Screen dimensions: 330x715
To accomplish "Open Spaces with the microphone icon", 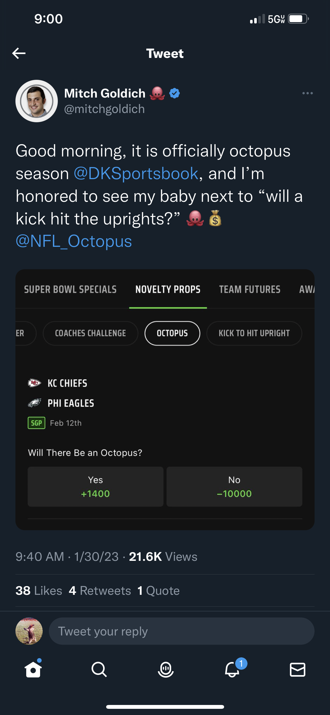I will pyautogui.click(x=166, y=669).
